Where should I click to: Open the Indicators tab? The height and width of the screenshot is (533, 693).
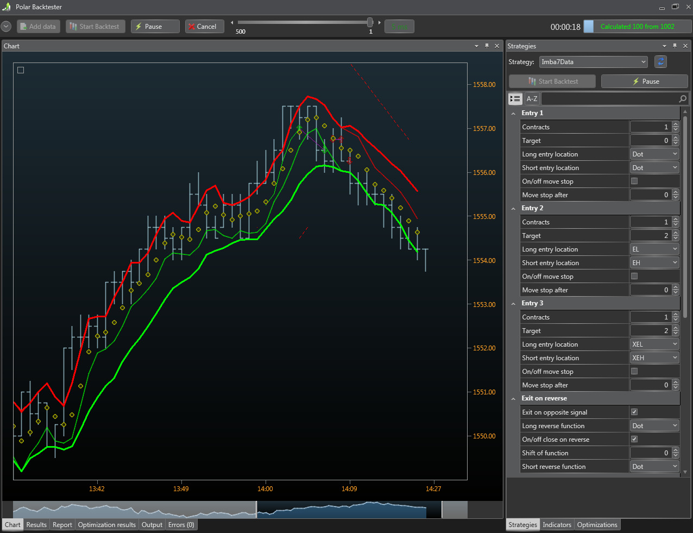(557, 525)
